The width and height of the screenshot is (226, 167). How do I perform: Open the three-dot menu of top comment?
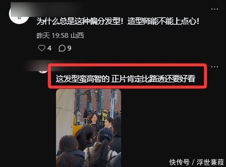215,9
